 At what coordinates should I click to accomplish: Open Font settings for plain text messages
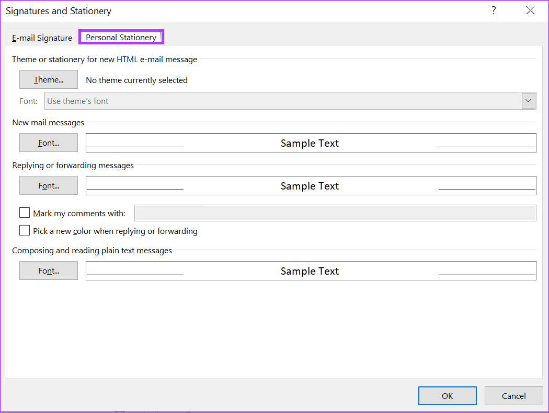(48, 270)
